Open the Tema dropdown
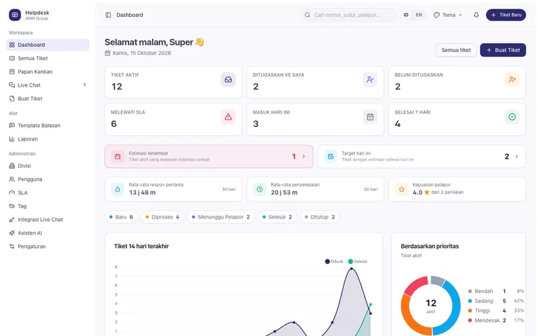The width and height of the screenshot is (538, 336). (448, 15)
